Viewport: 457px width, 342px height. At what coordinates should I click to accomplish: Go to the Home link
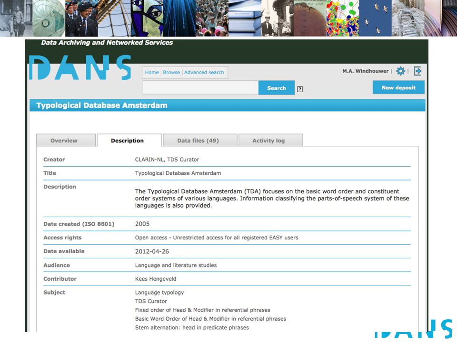coord(152,72)
